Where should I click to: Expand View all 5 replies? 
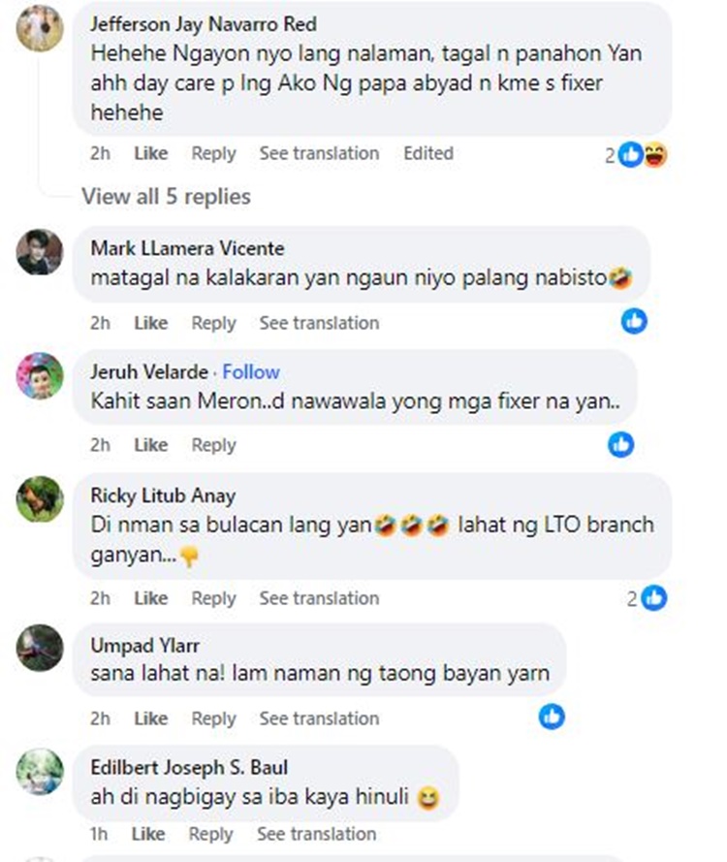pos(166,196)
